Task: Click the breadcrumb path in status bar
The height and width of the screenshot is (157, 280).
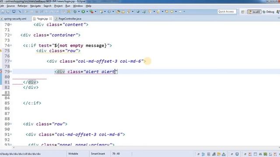Action: (21, 154)
